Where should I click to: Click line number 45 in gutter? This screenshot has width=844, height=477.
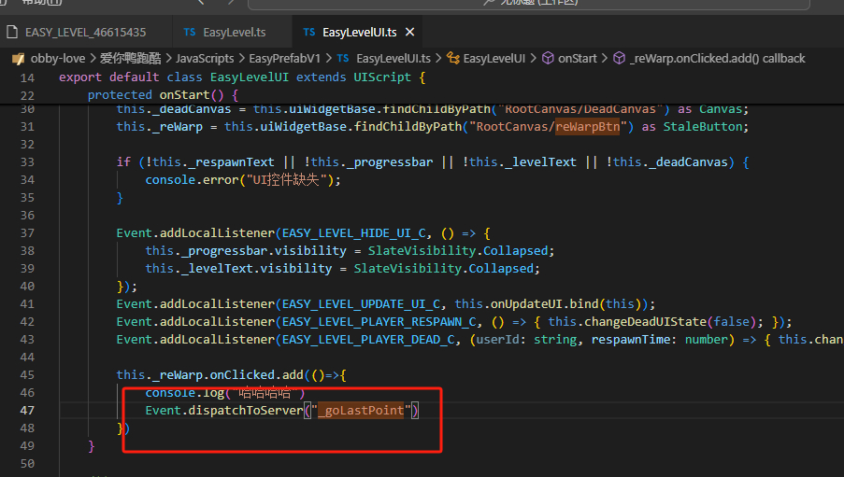click(27, 375)
